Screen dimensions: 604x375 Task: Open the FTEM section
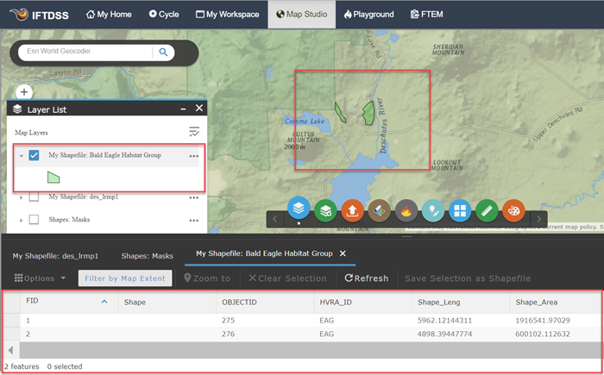(427, 15)
